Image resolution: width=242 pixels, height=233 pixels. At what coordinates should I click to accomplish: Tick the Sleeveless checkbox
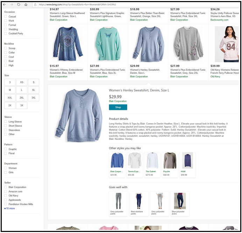tap(6, 130)
